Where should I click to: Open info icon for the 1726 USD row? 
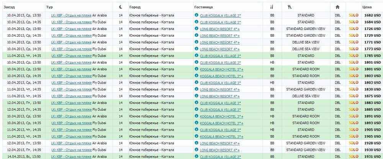point(196,29)
